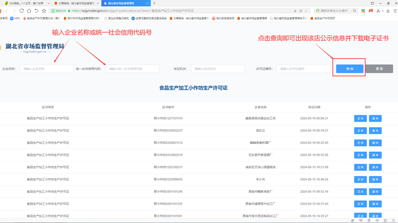
Task: Click the 证书编号 column header
Action: (168, 107)
